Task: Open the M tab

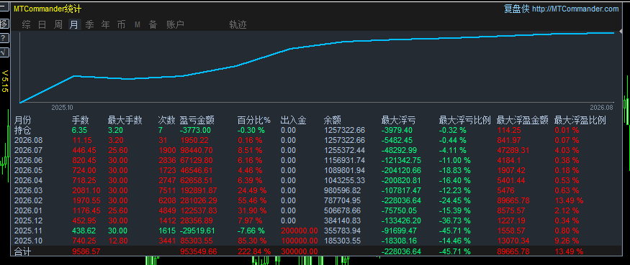Action: click(138, 25)
